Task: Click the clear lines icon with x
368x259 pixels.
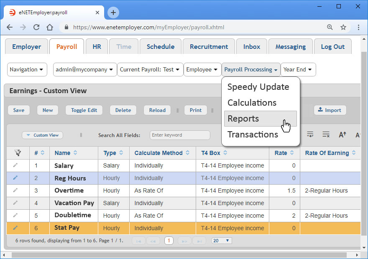Action: pyautogui.click(x=326, y=135)
